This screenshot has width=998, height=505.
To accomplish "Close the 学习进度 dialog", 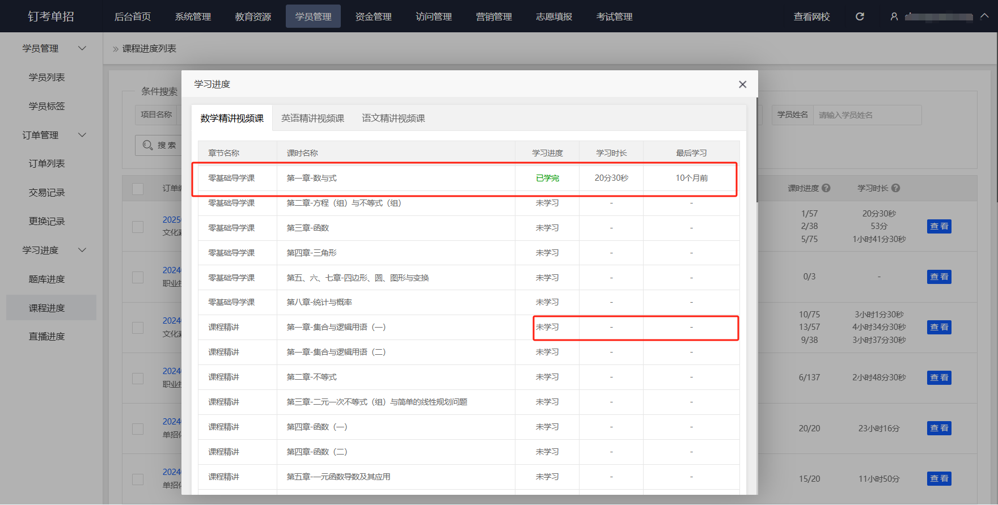I will pyautogui.click(x=742, y=84).
